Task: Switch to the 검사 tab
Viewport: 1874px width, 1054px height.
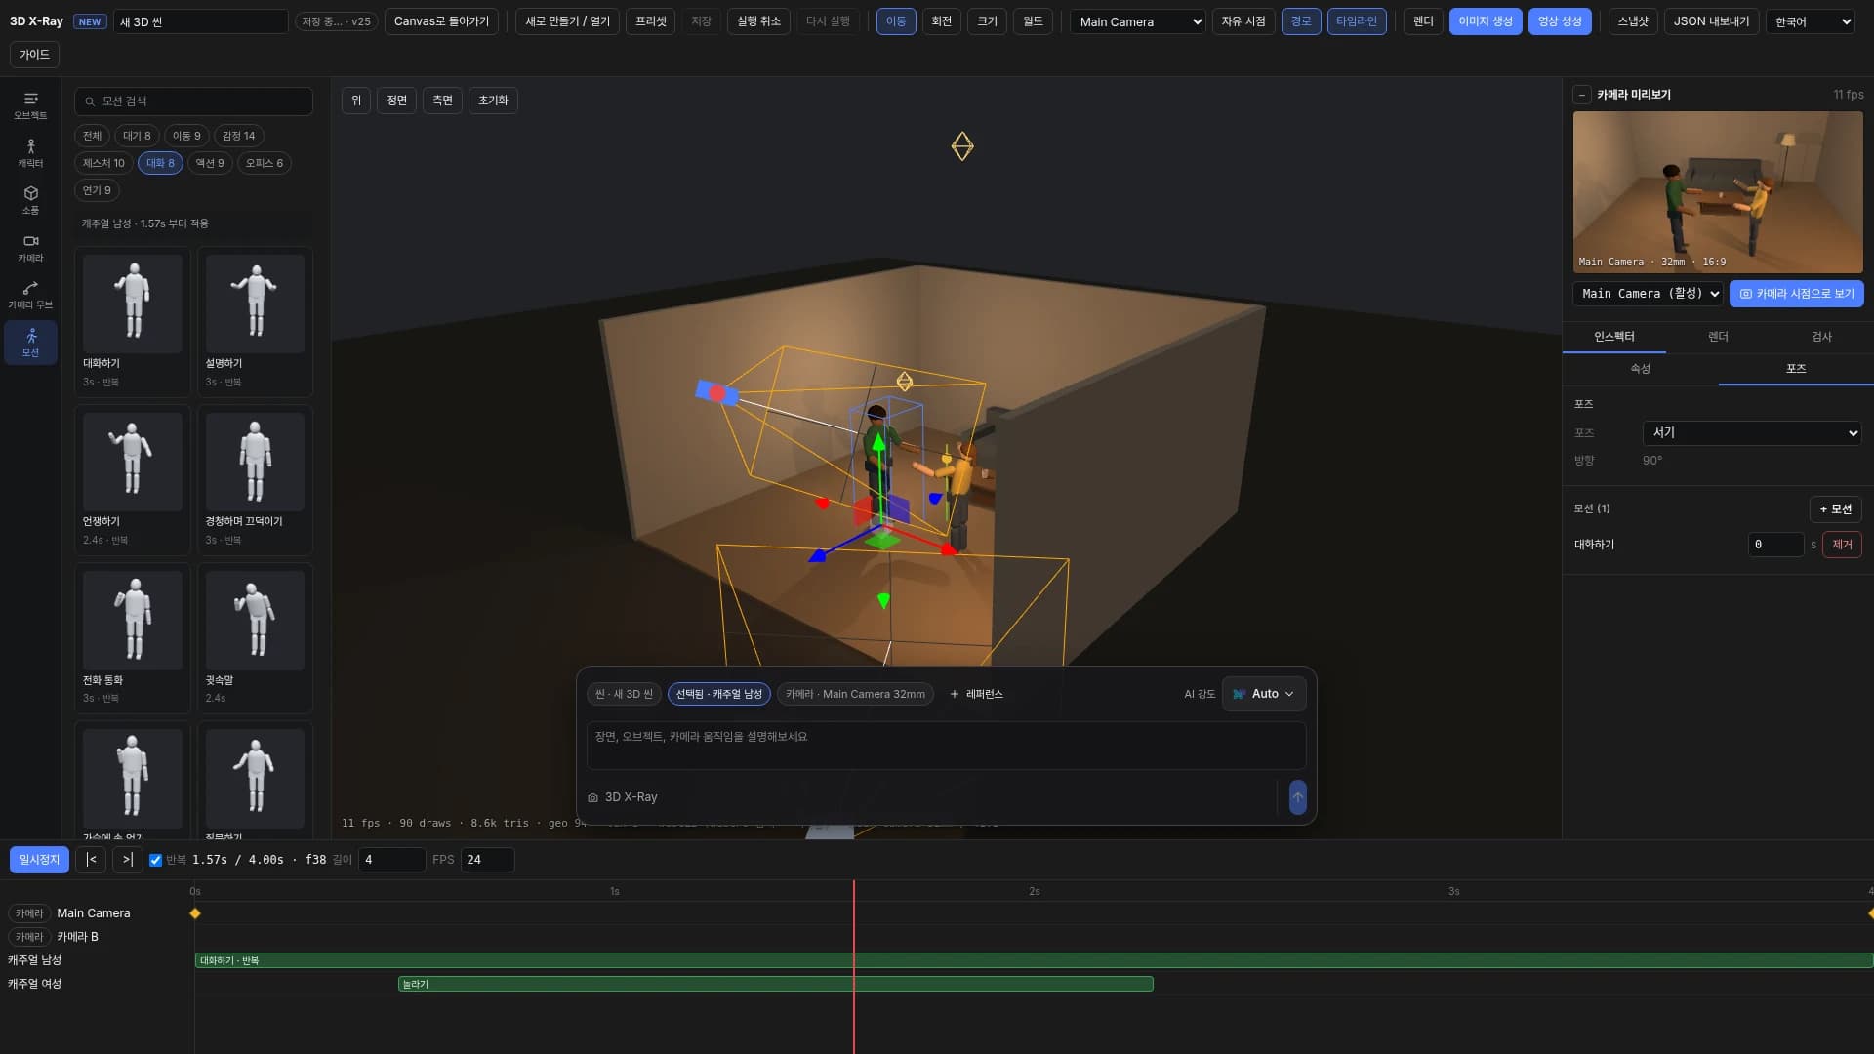Action: click(x=1821, y=337)
